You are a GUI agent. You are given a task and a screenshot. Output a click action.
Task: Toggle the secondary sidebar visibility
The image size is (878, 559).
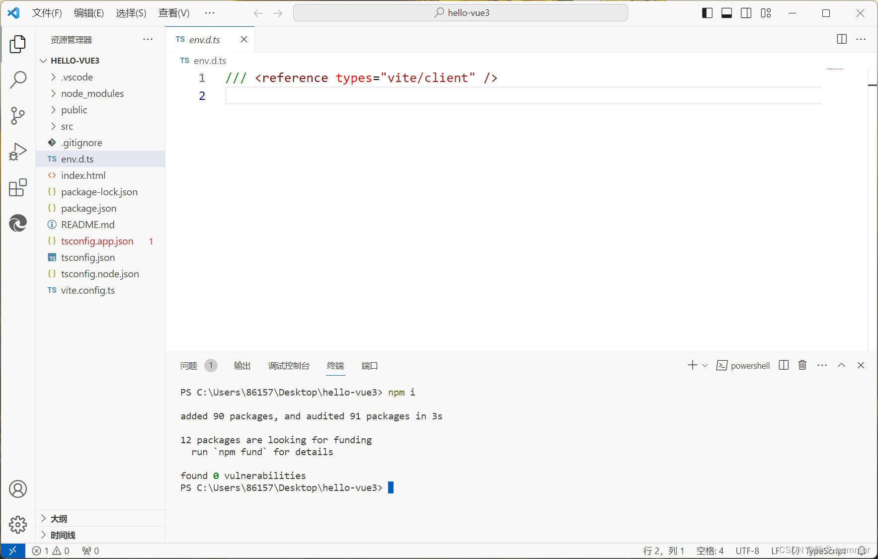click(746, 13)
